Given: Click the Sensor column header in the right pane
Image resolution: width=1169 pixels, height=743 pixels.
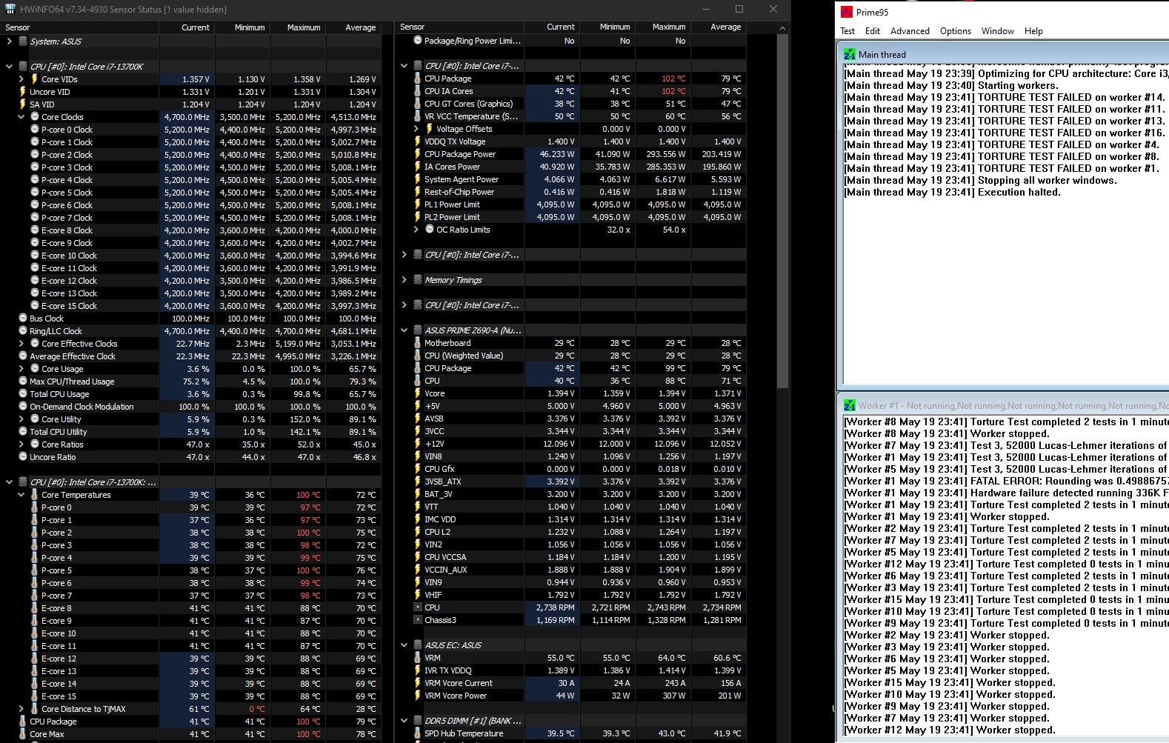Looking at the screenshot, I should (459, 27).
